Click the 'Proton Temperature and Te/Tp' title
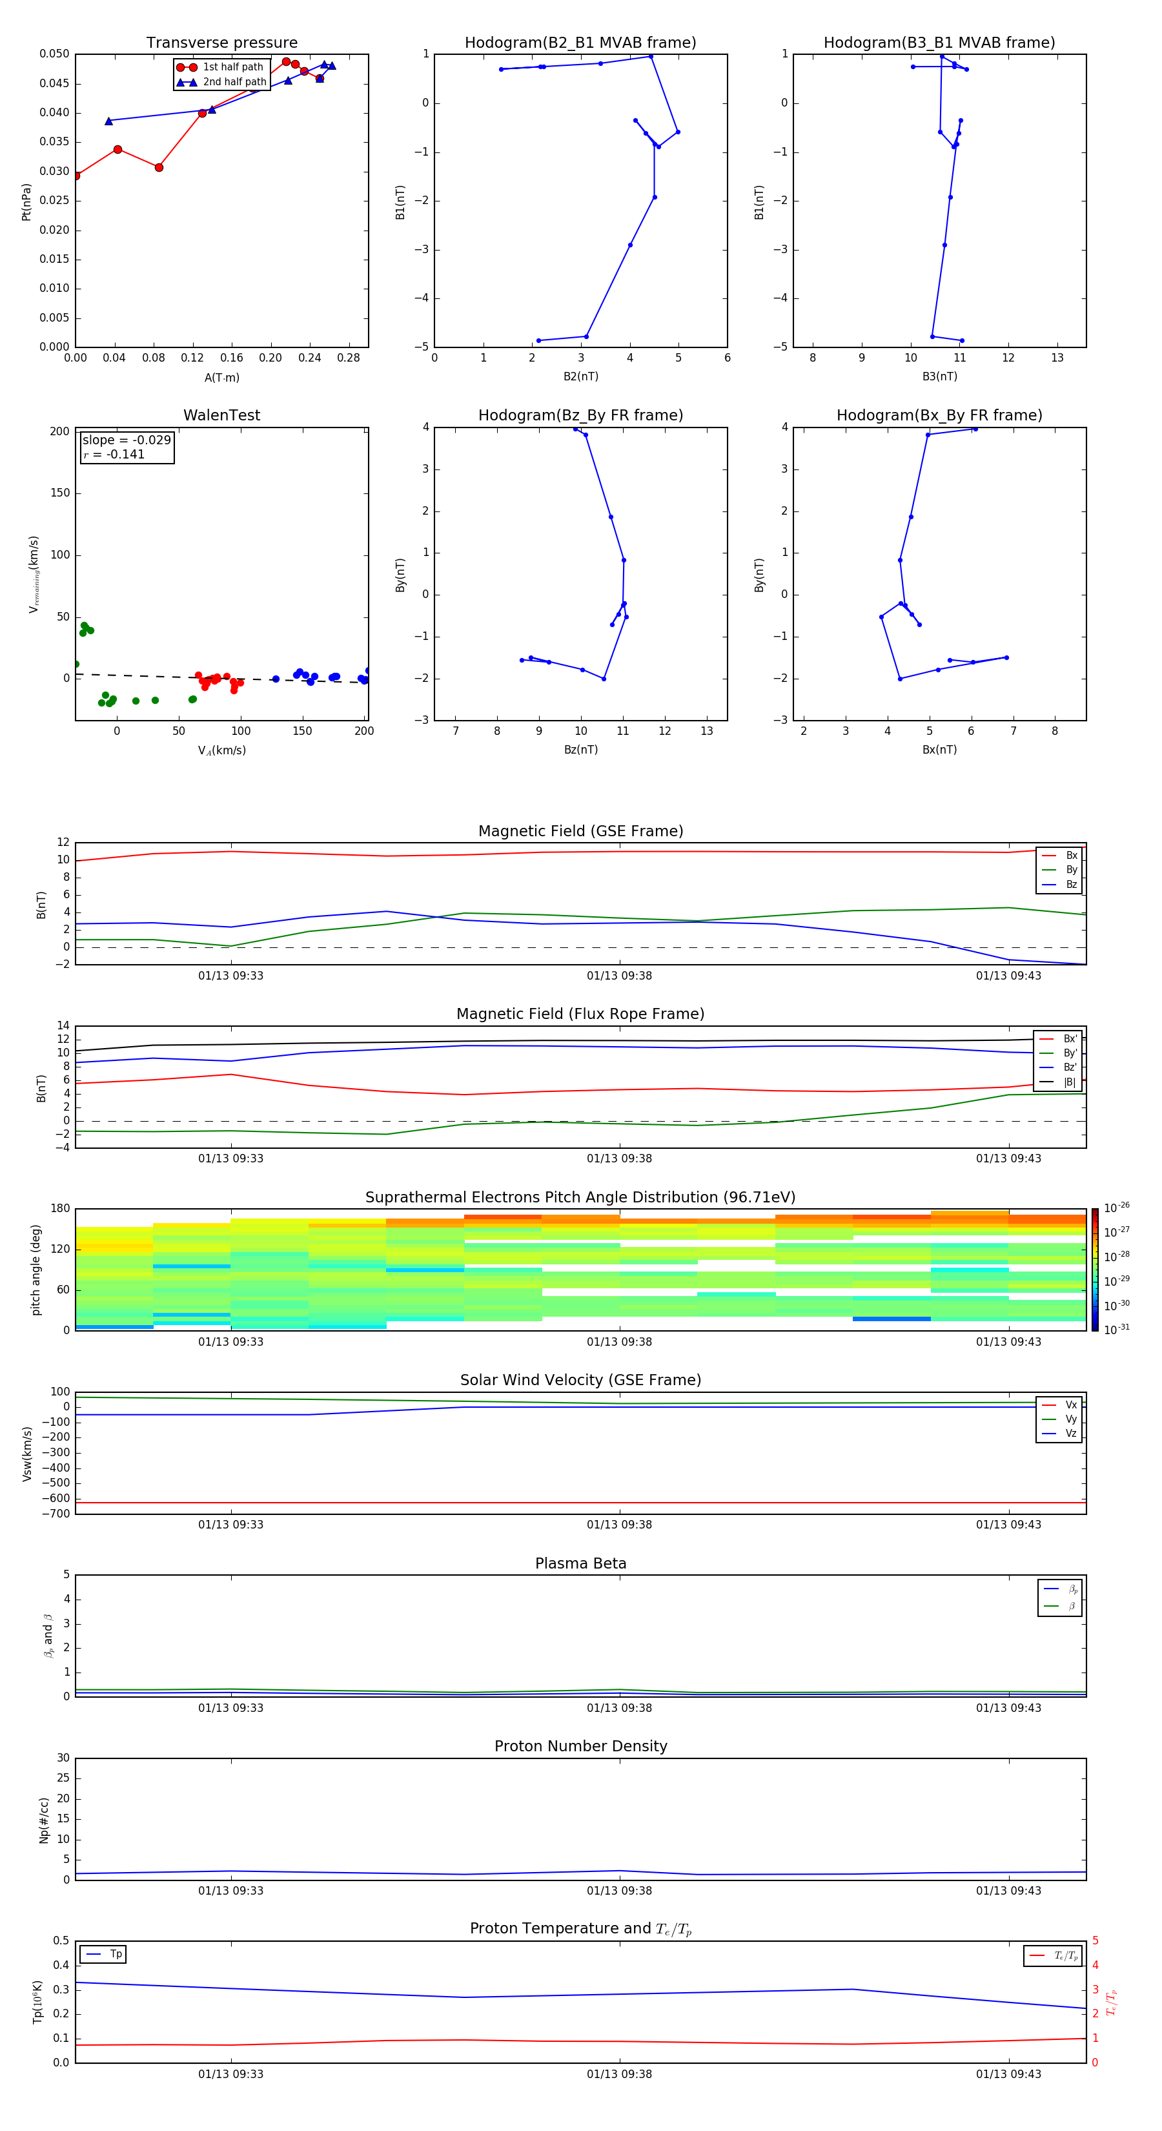The height and width of the screenshot is (2131, 1162). (x=580, y=1928)
